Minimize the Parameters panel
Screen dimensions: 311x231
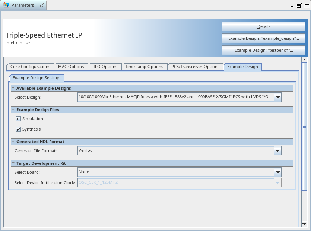tap(292, 6)
